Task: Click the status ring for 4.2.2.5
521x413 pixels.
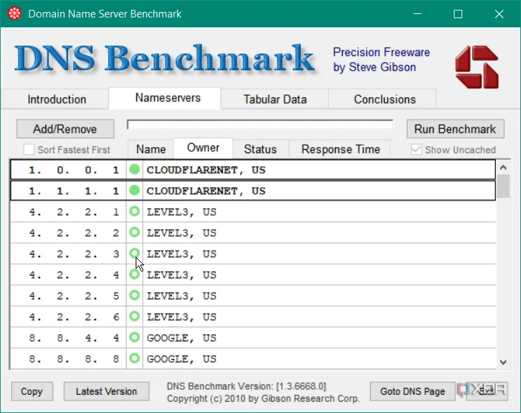Action: coord(134,295)
